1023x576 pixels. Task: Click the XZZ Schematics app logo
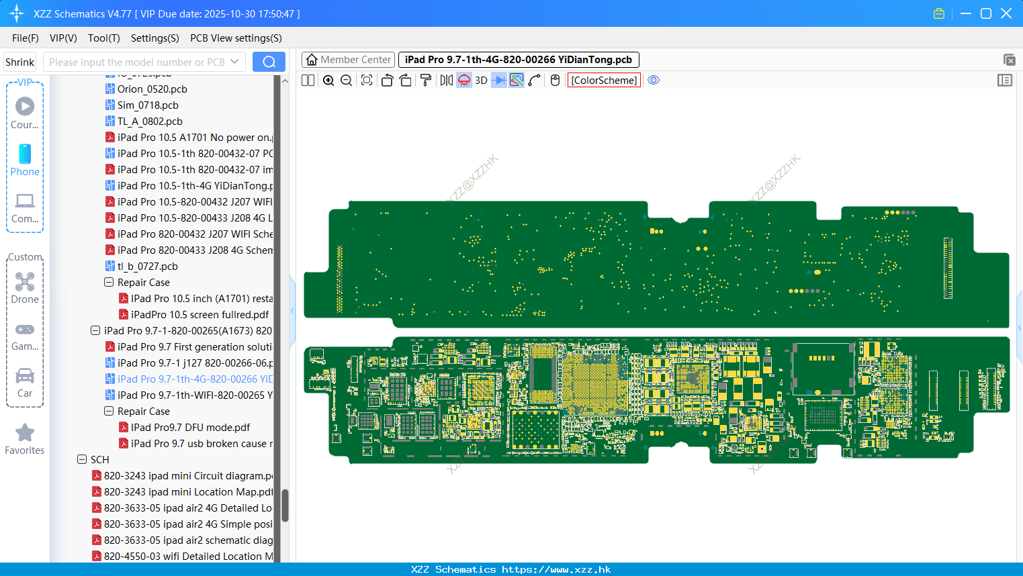[x=17, y=13]
